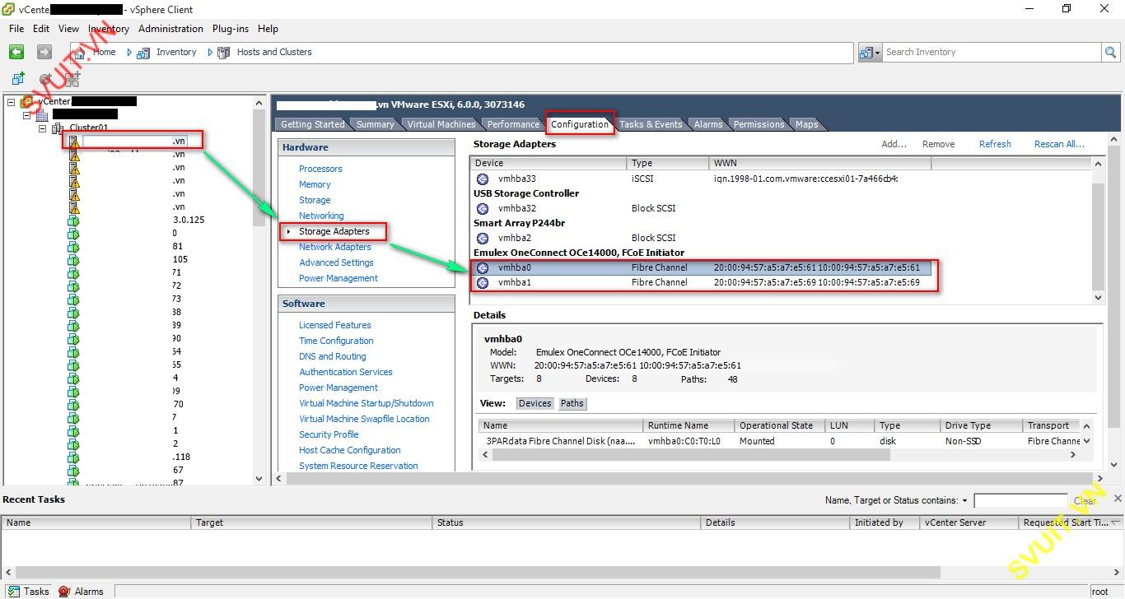Open the Plug-ins menu
The width and height of the screenshot is (1125, 599).
231,29
